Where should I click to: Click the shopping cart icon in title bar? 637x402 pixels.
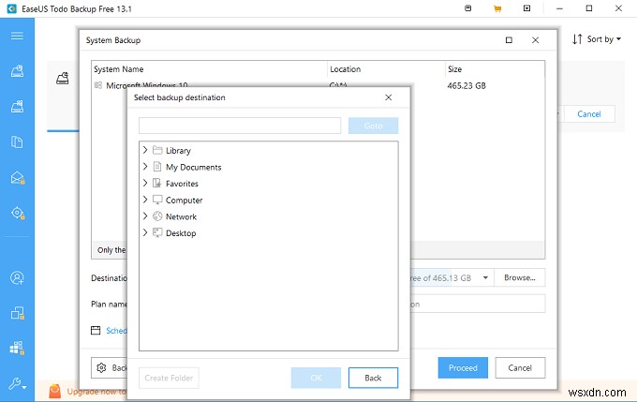(x=497, y=8)
